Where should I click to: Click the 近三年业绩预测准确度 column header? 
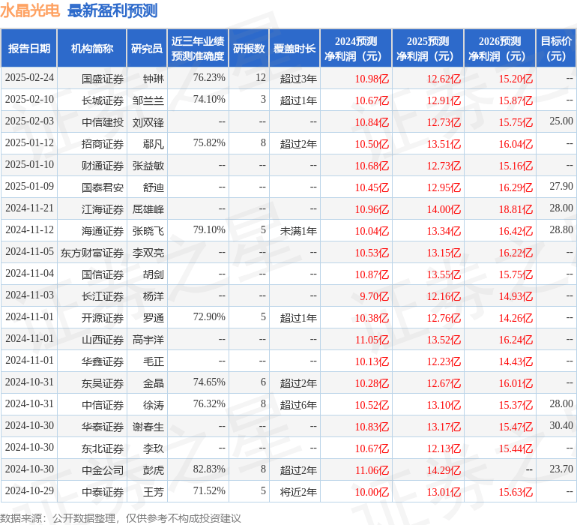(198, 48)
